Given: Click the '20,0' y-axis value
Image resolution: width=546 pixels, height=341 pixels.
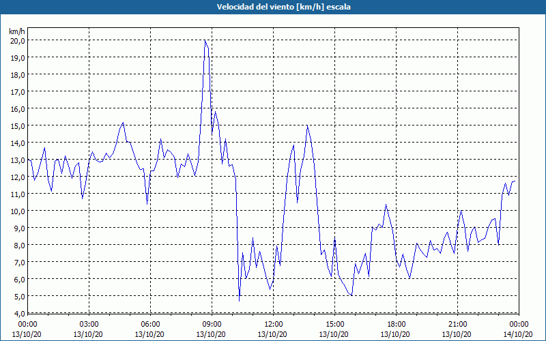Looking at the screenshot, I should (x=18, y=41).
